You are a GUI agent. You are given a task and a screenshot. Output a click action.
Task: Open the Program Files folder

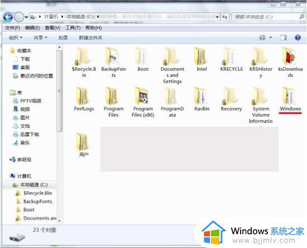(113, 96)
